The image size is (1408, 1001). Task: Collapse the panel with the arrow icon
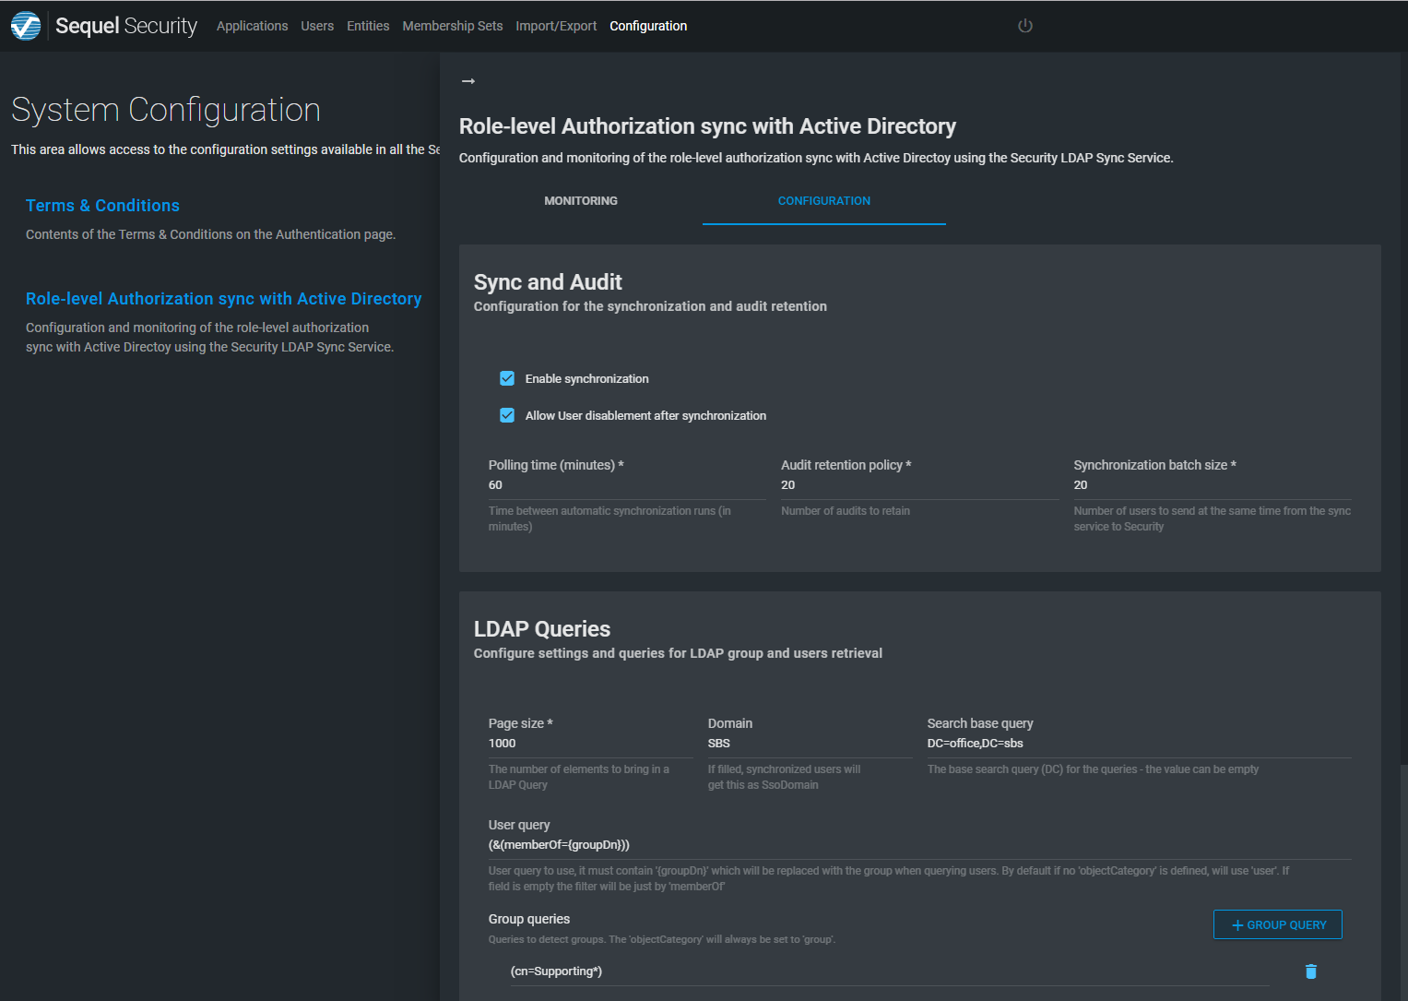[468, 81]
